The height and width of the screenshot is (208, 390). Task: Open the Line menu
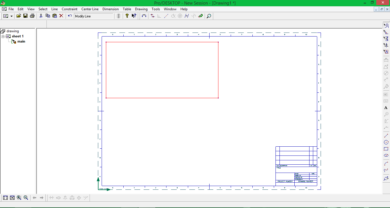(x=55, y=9)
